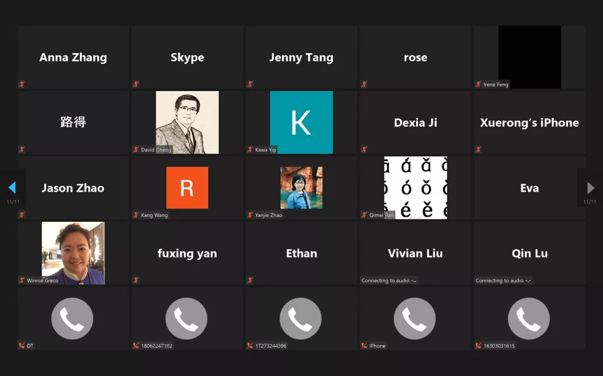Click muted mic icon beside David Cheng
The image size is (603, 376).
(x=136, y=149)
